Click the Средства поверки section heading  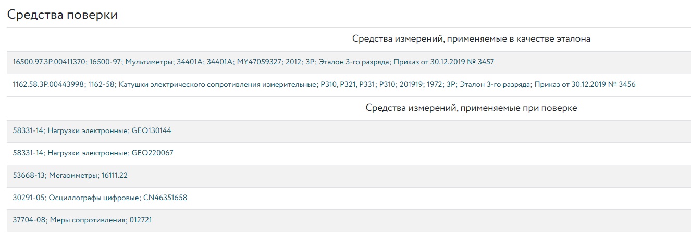(x=62, y=15)
